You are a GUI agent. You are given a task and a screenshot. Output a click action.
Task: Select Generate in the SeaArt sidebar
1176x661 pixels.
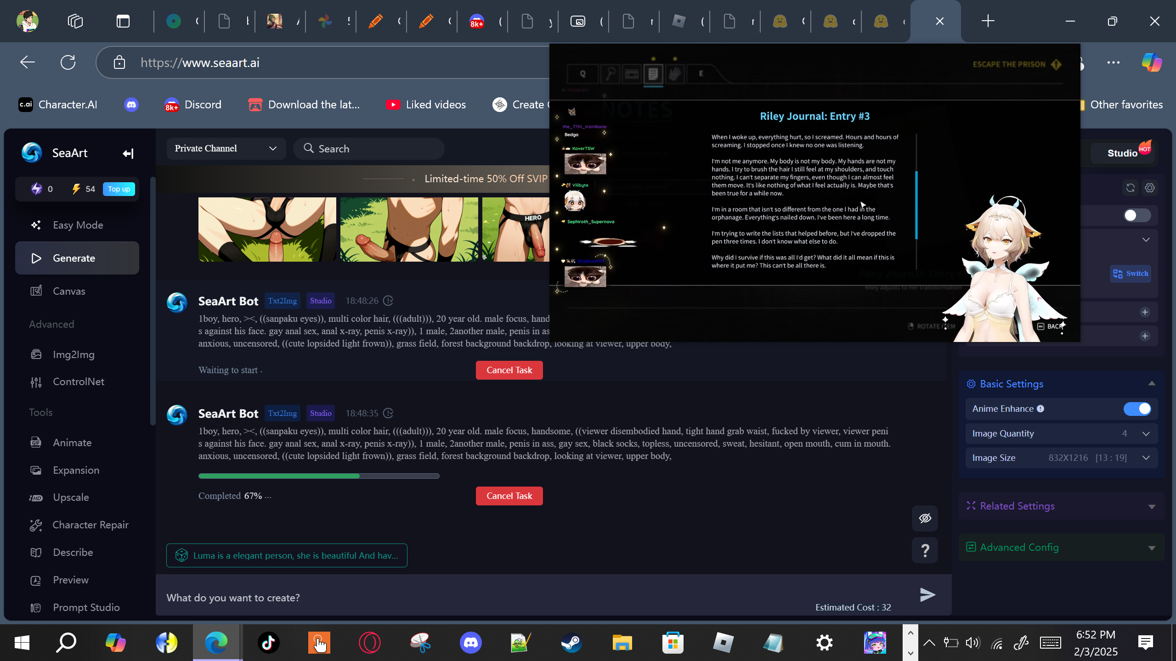pyautogui.click(x=77, y=258)
